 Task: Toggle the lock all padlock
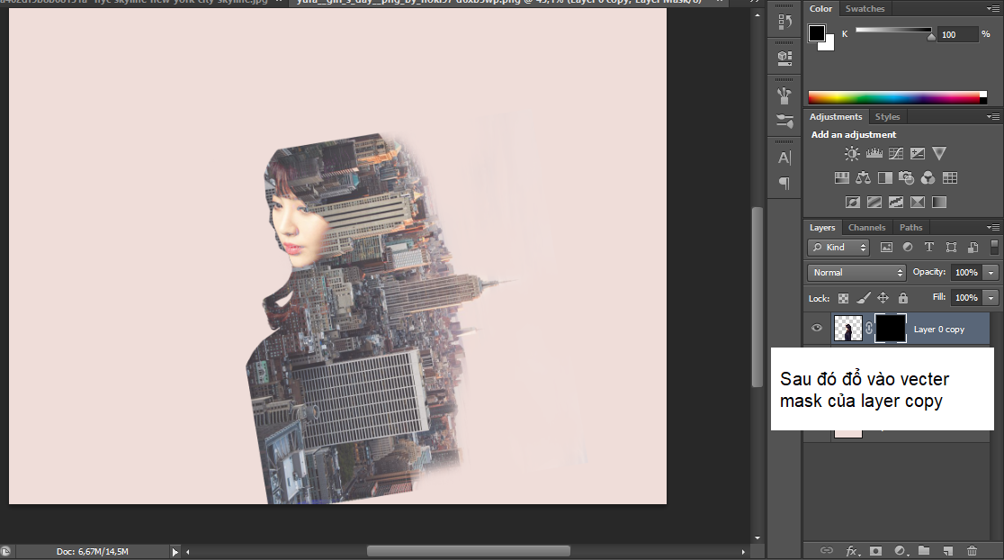point(903,298)
